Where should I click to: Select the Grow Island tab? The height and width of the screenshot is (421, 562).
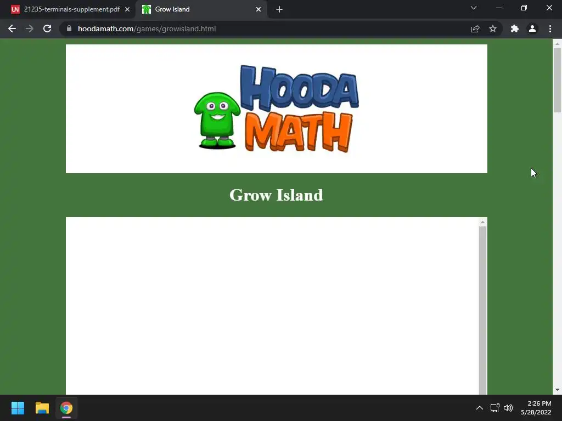point(201,9)
